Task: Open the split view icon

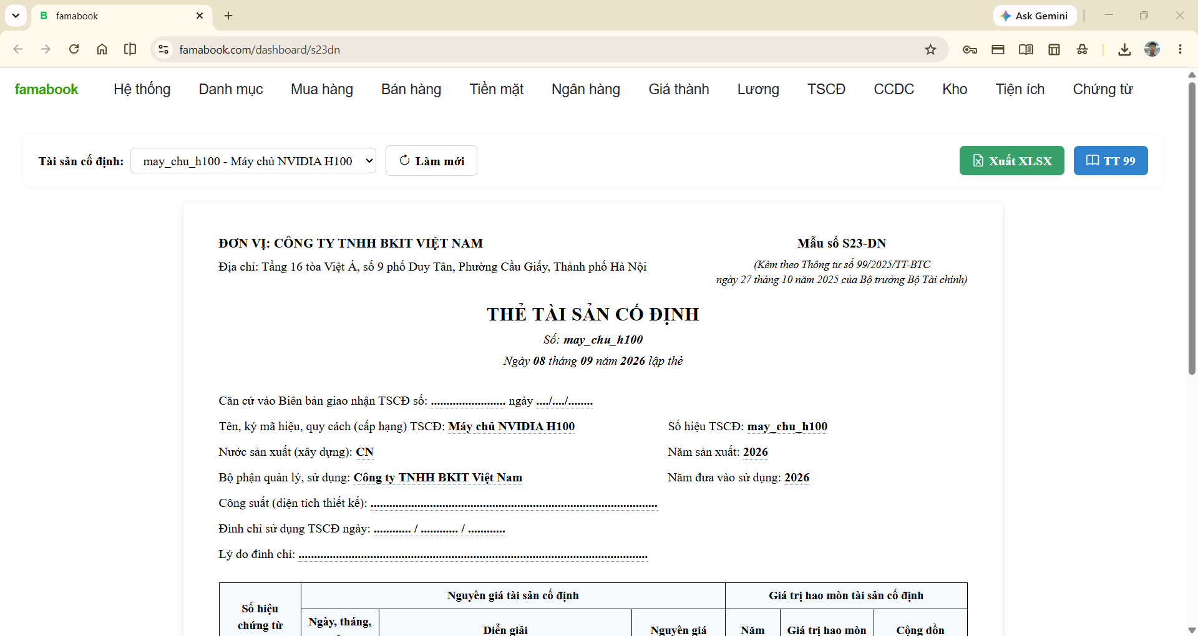Action: (x=130, y=49)
